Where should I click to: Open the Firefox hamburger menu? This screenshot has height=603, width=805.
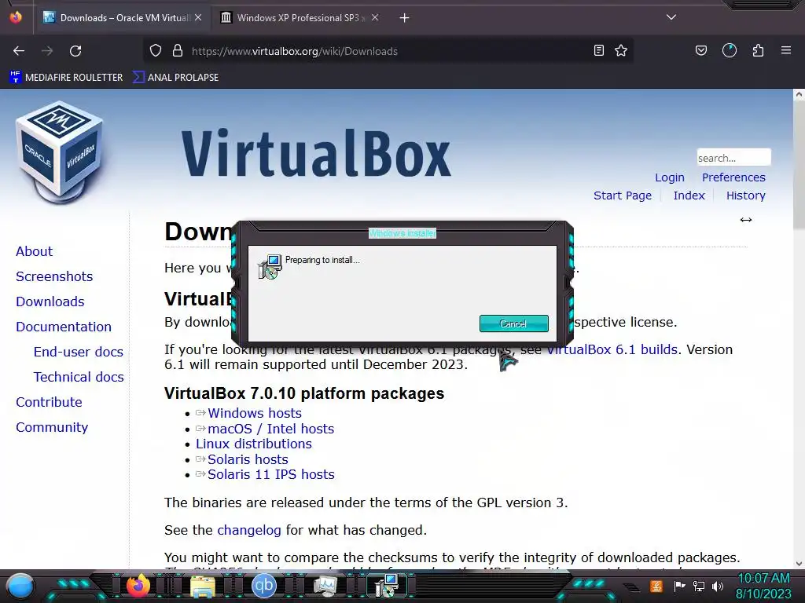click(x=786, y=51)
